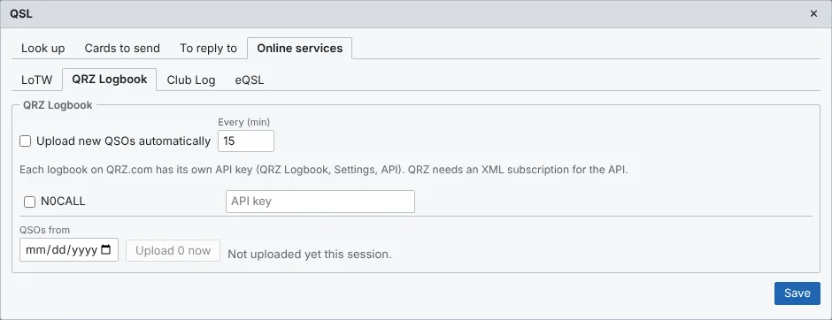This screenshot has width=832, height=320.
Task: Click the 'Every (min)' field label
Action: (243, 122)
